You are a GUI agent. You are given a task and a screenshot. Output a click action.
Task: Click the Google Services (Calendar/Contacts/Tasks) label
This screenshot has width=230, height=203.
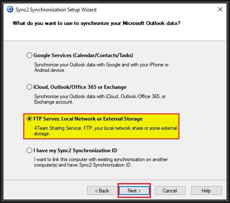click(83, 55)
